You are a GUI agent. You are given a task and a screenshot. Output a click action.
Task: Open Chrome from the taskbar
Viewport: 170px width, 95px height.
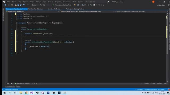coord(26,93)
